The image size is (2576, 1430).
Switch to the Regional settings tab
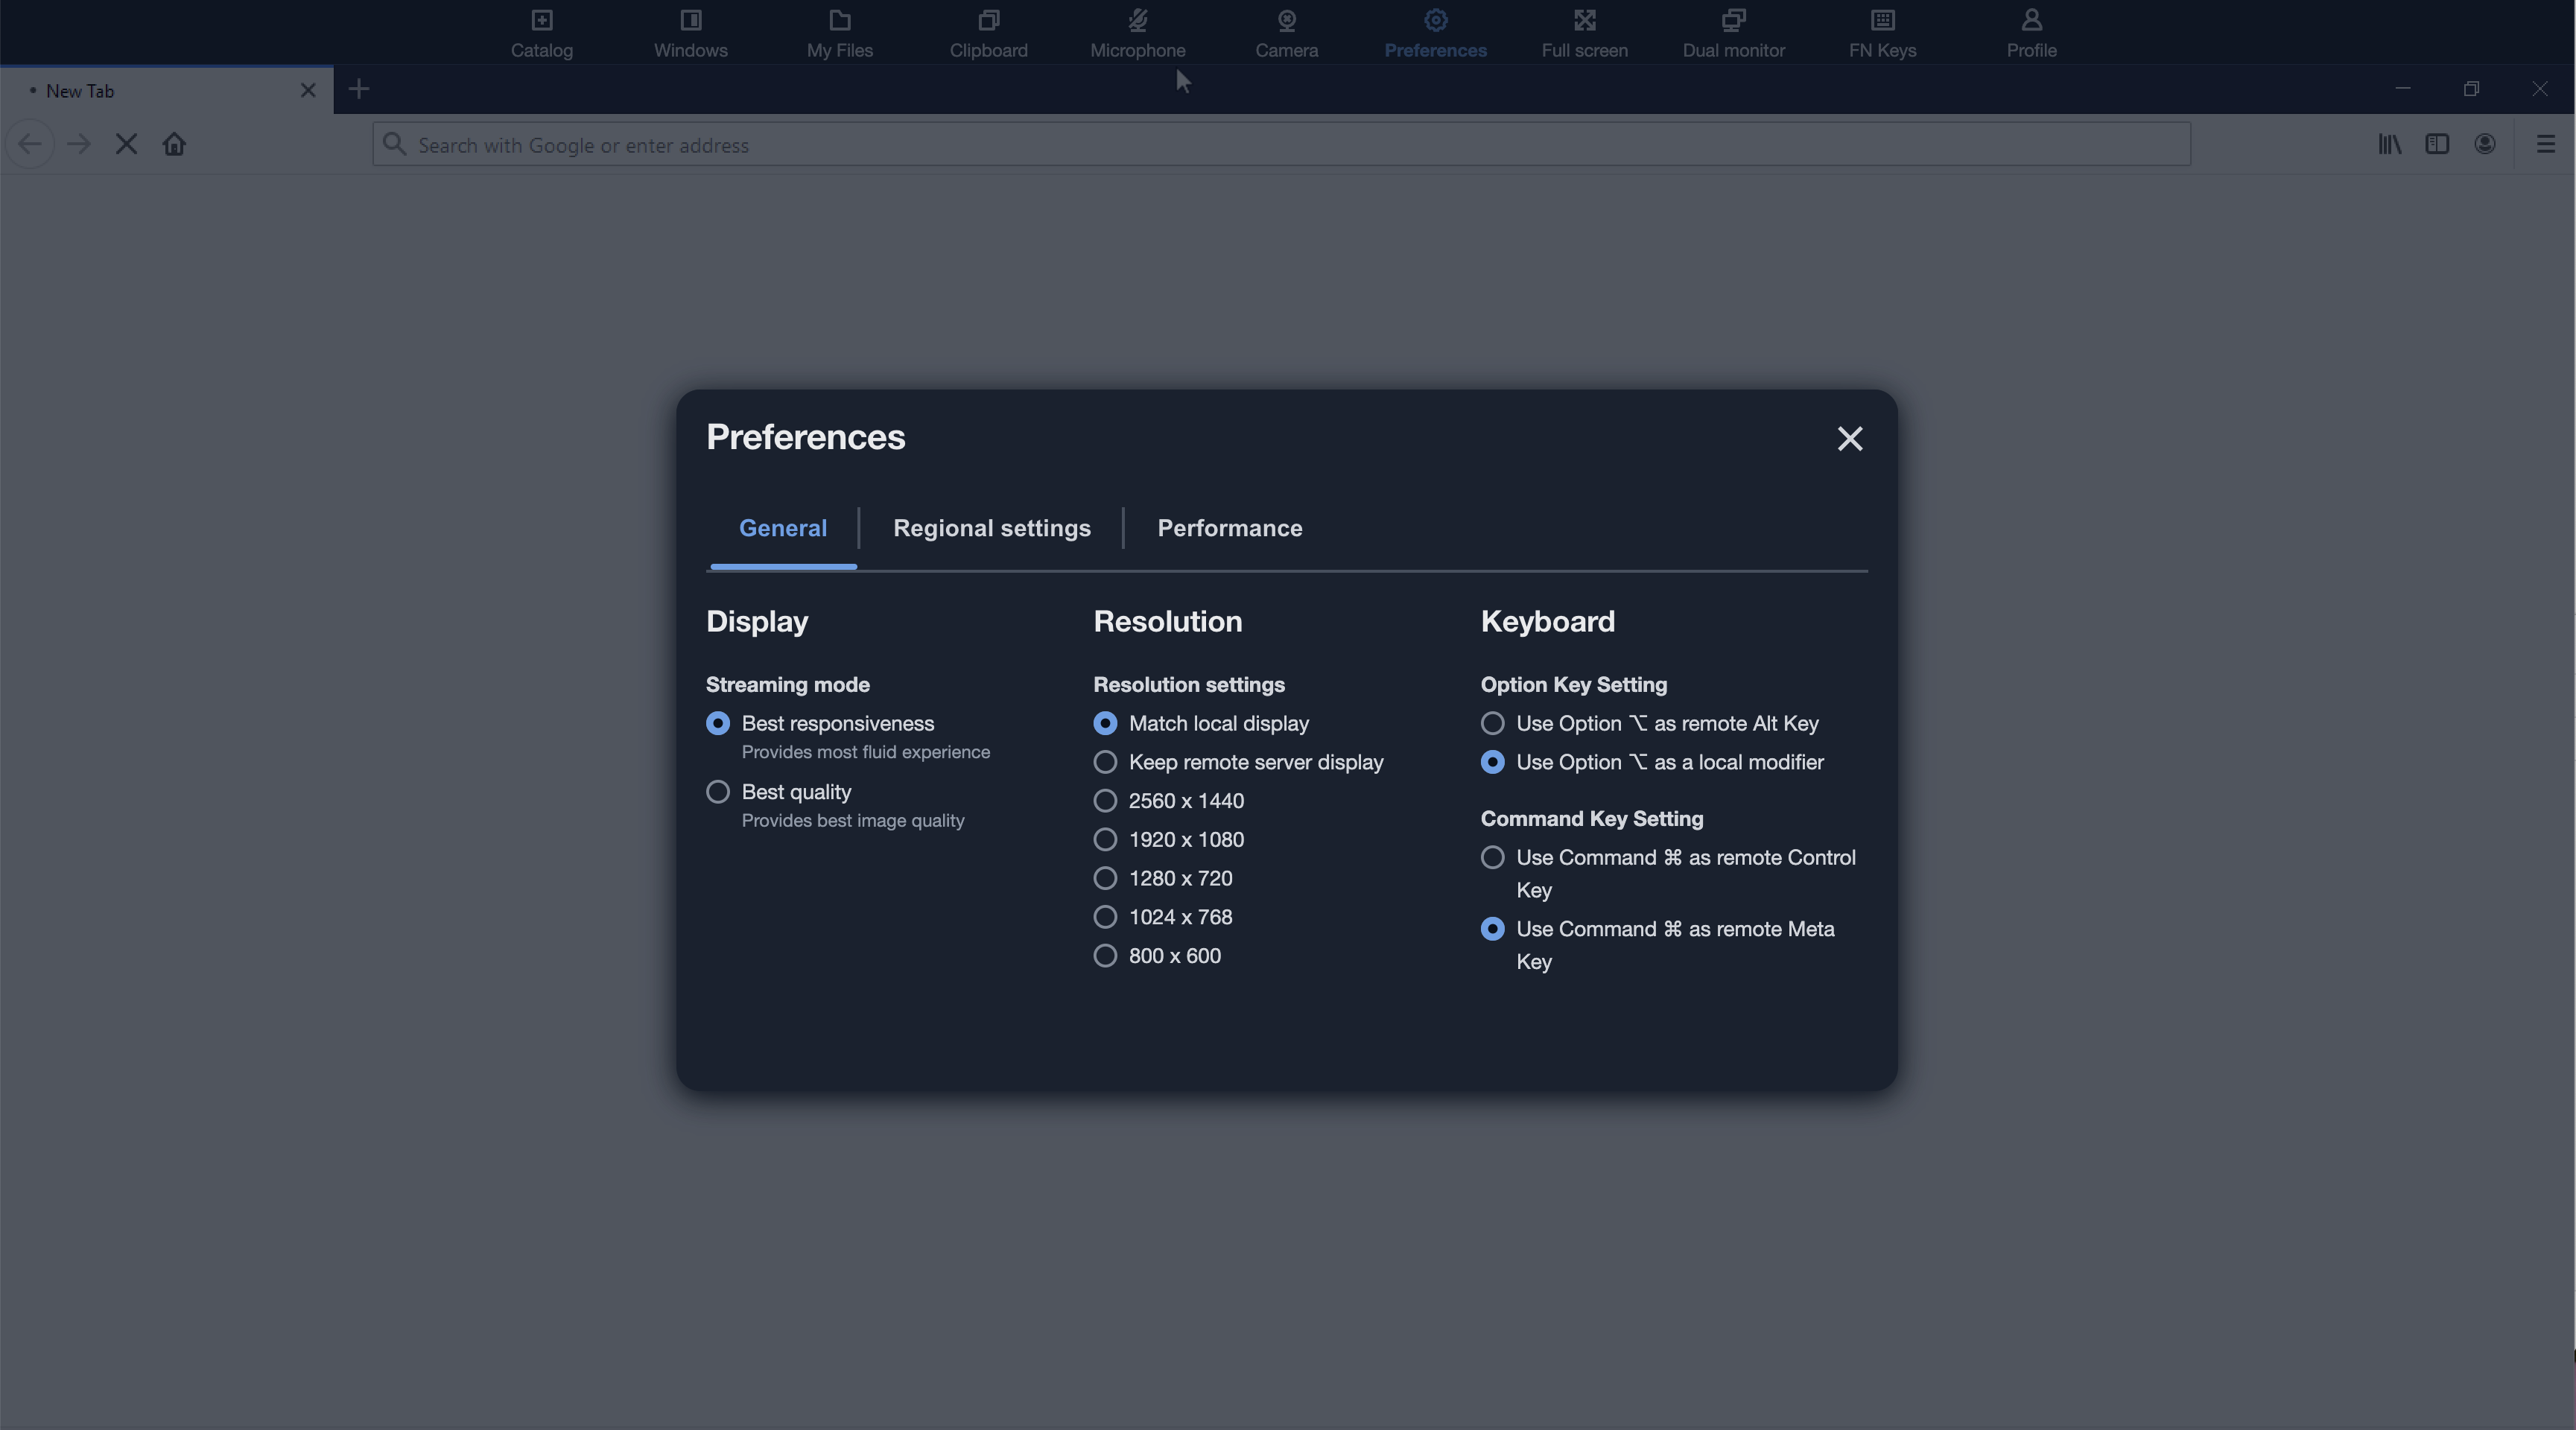(991, 528)
